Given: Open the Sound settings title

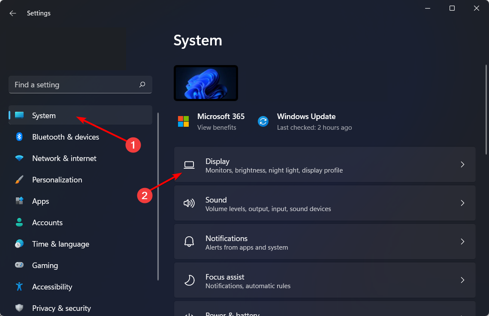Looking at the screenshot, I should tap(216, 200).
